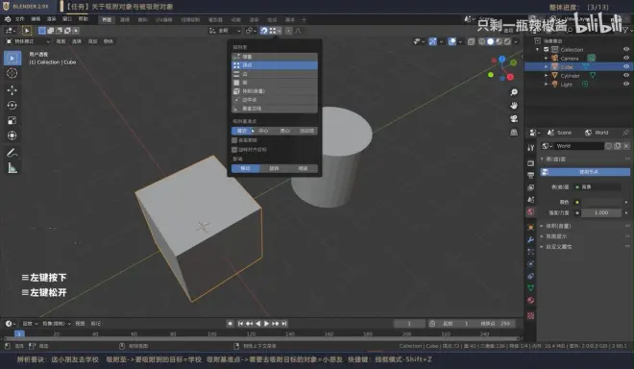Choose Increment in the snap-to list
Viewport: 634px width, 369px height.
point(275,57)
